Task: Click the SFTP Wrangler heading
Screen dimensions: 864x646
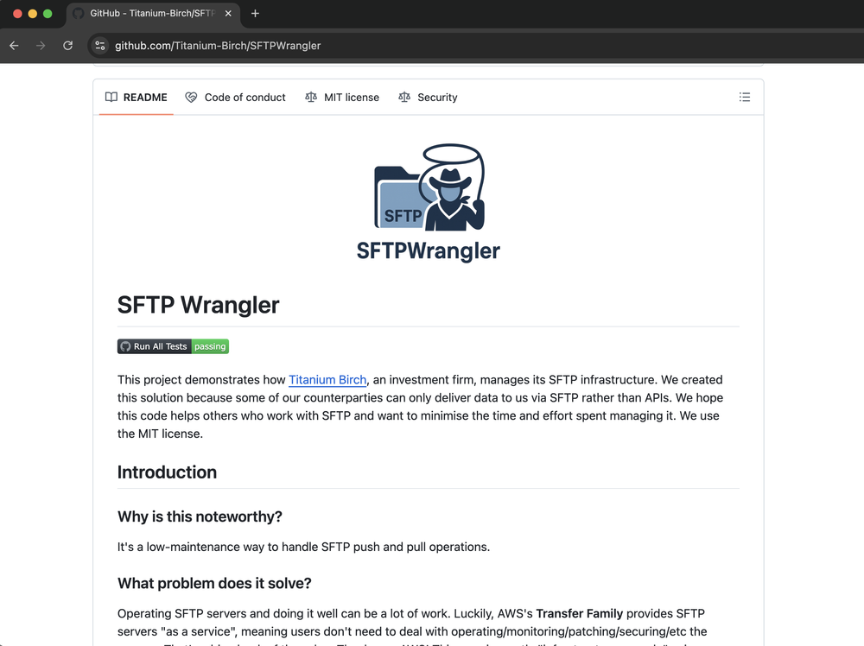Action: 199,305
